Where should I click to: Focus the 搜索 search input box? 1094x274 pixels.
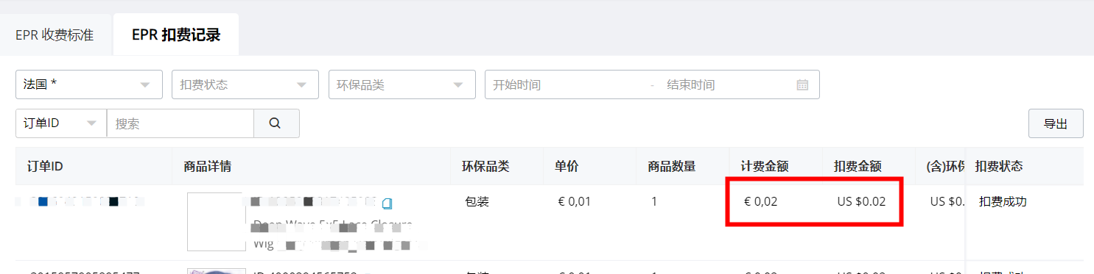tap(180, 123)
